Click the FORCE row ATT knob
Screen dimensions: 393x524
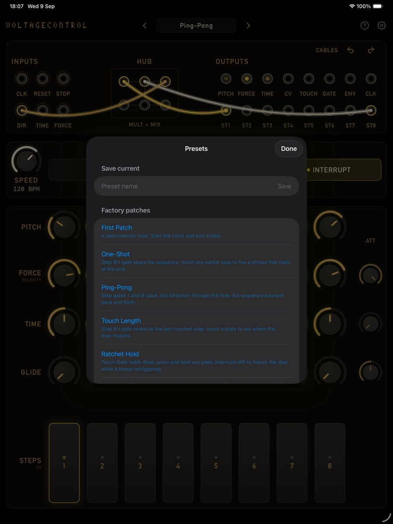pos(370,276)
